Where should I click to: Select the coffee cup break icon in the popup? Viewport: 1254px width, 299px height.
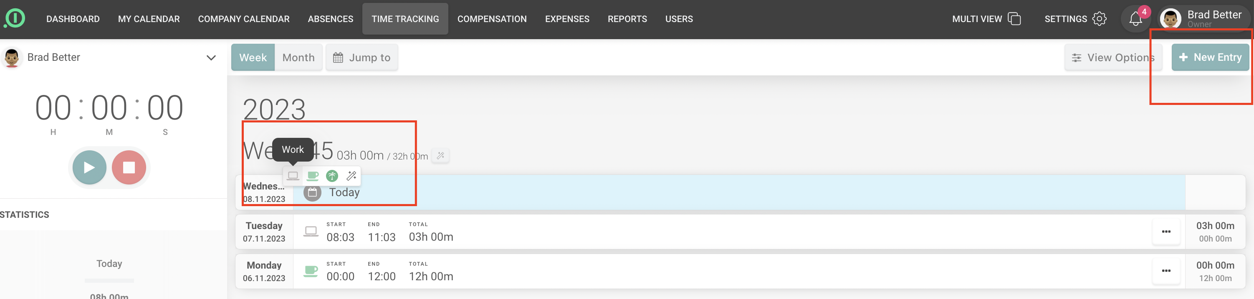tap(312, 176)
